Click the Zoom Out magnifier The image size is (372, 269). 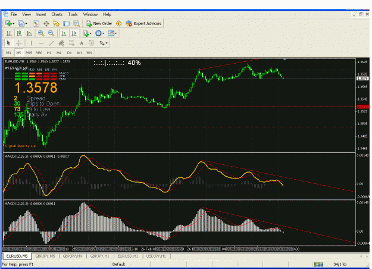coord(51,33)
